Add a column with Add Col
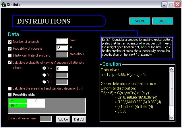Screen dimensions: 182x128 click(x=63, y=119)
